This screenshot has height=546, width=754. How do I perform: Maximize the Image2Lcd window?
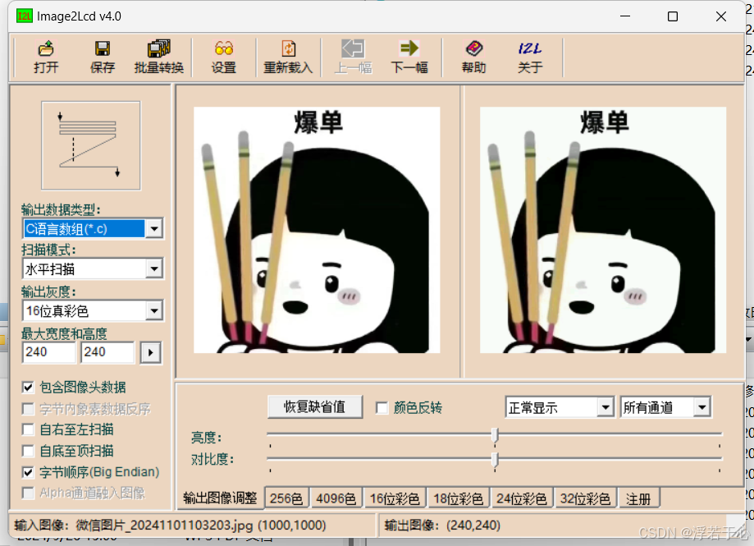click(x=673, y=16)
